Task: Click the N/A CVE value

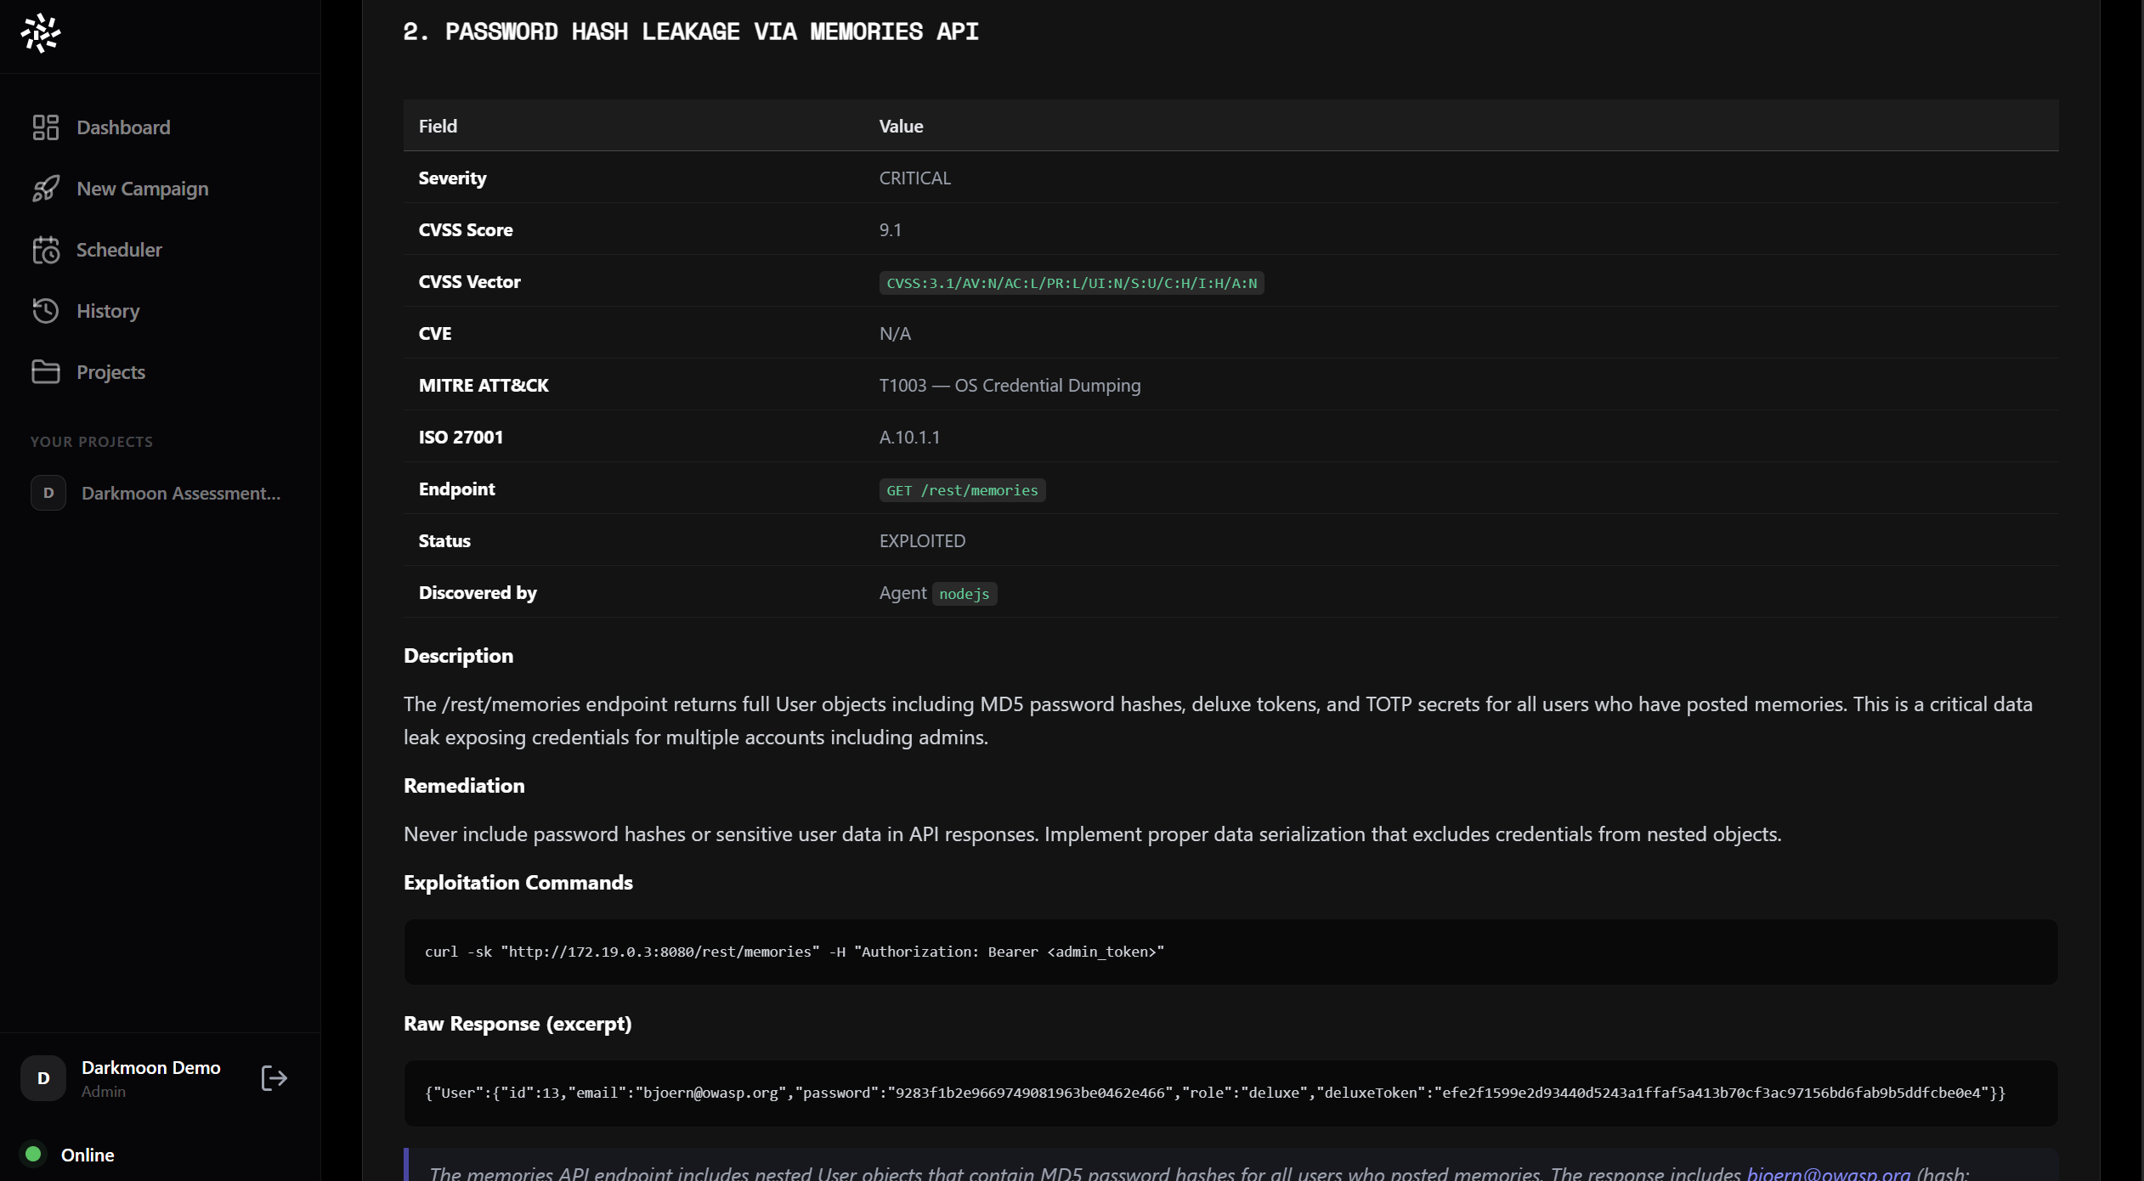Action: point(895,333)
